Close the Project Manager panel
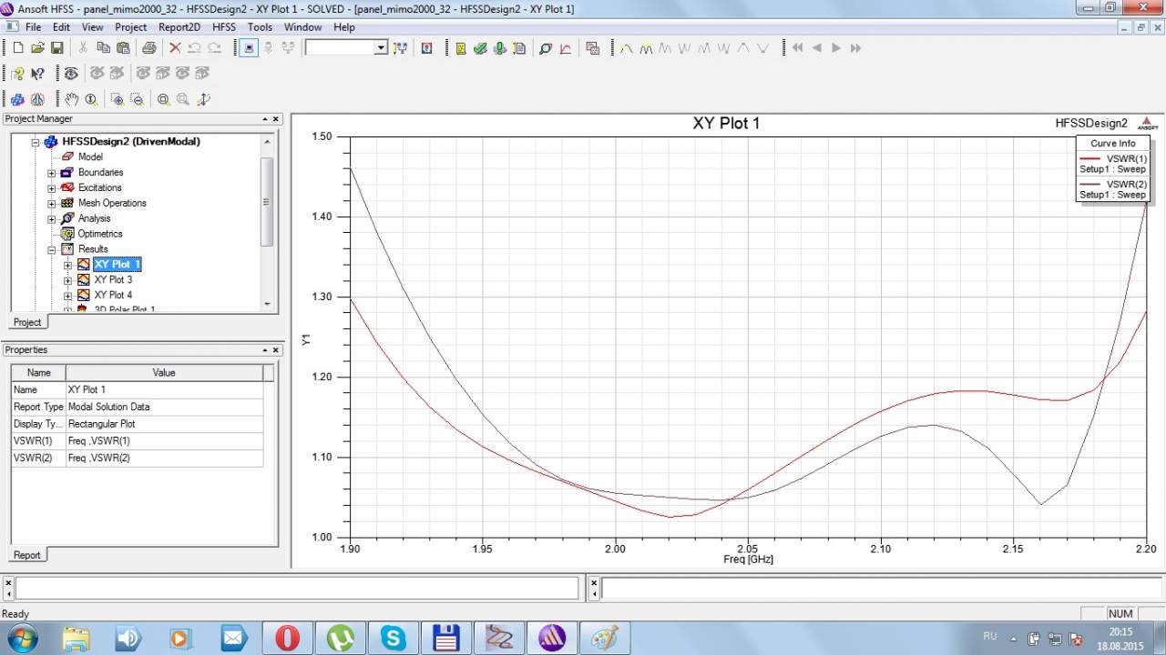This screenshot has width=1166, height=655. coord(276,119)
